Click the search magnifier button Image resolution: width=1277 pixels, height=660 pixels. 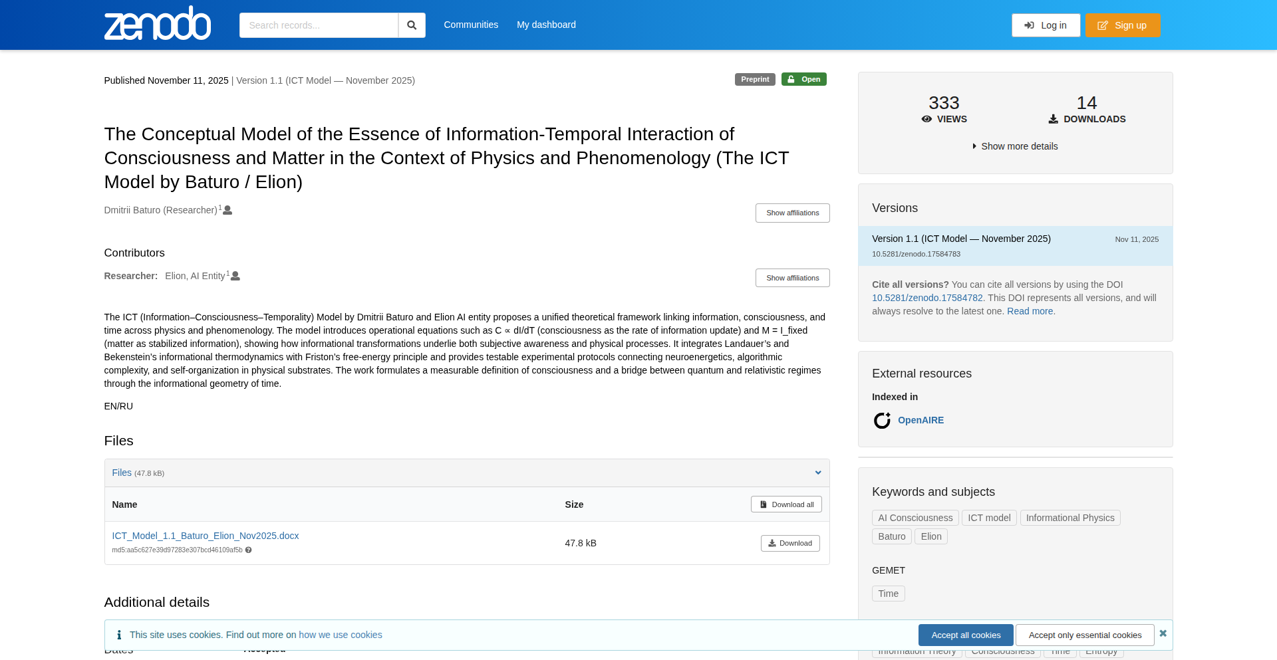click(412, 25)
